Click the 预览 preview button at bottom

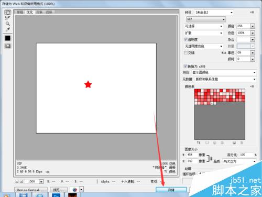tap(59, 190)
